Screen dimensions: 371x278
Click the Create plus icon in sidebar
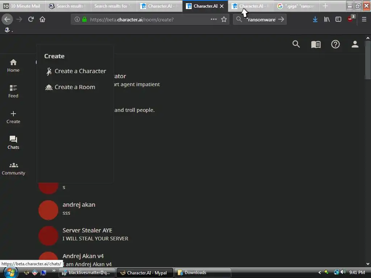[13, 114]
